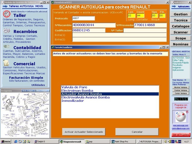The image size is (192, 144).
Task: Click the blue arrow beside Talleres AUTOXUGA
Action: (5, 6)
